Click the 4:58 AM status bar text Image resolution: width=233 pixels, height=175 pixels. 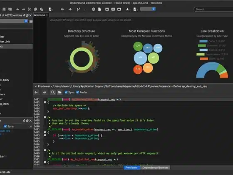(5, 172)
